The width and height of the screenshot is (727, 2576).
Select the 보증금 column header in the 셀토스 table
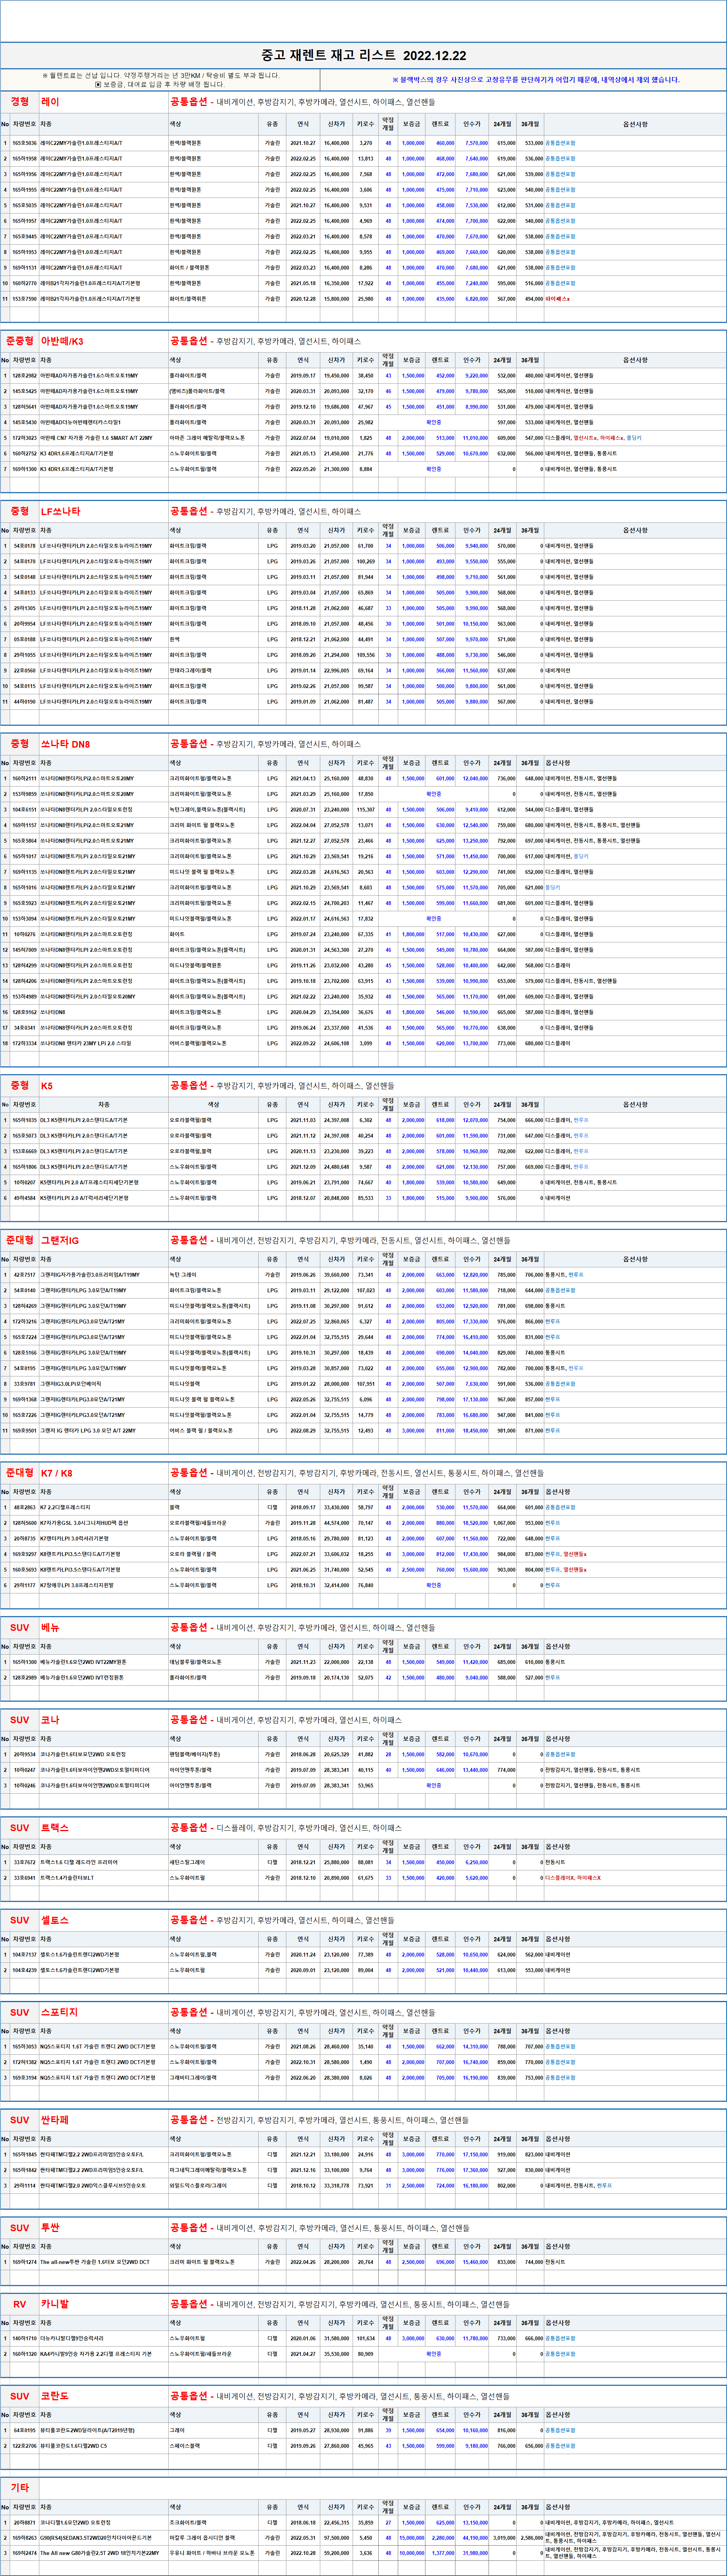(x=412, y=1939)
